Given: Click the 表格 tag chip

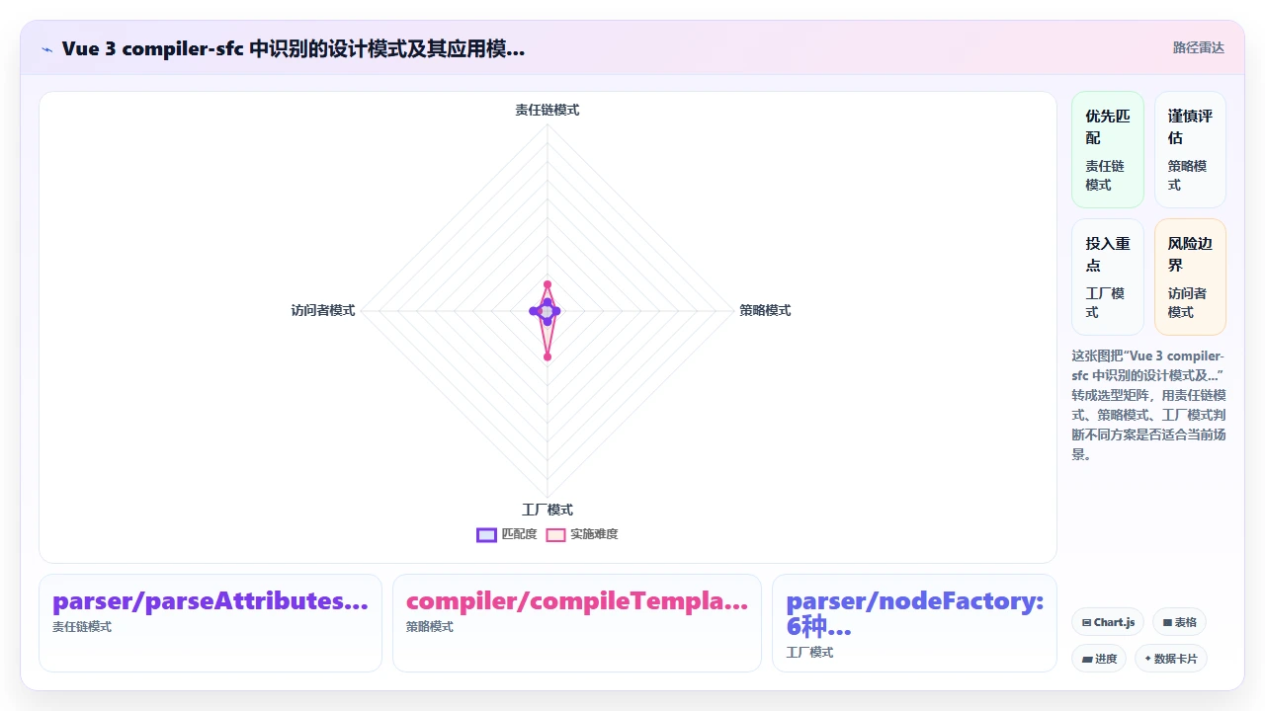Looking at the screenshot, I should click(x=1179, y=622).
